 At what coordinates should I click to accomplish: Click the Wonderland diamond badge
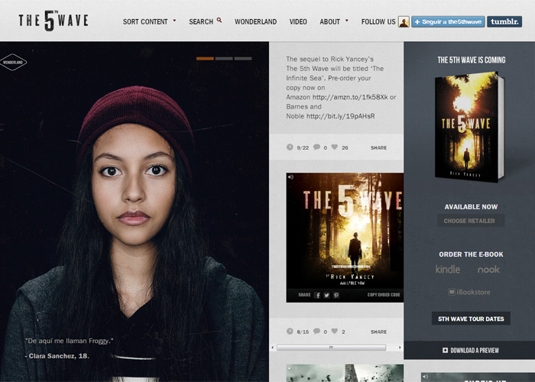13,62
